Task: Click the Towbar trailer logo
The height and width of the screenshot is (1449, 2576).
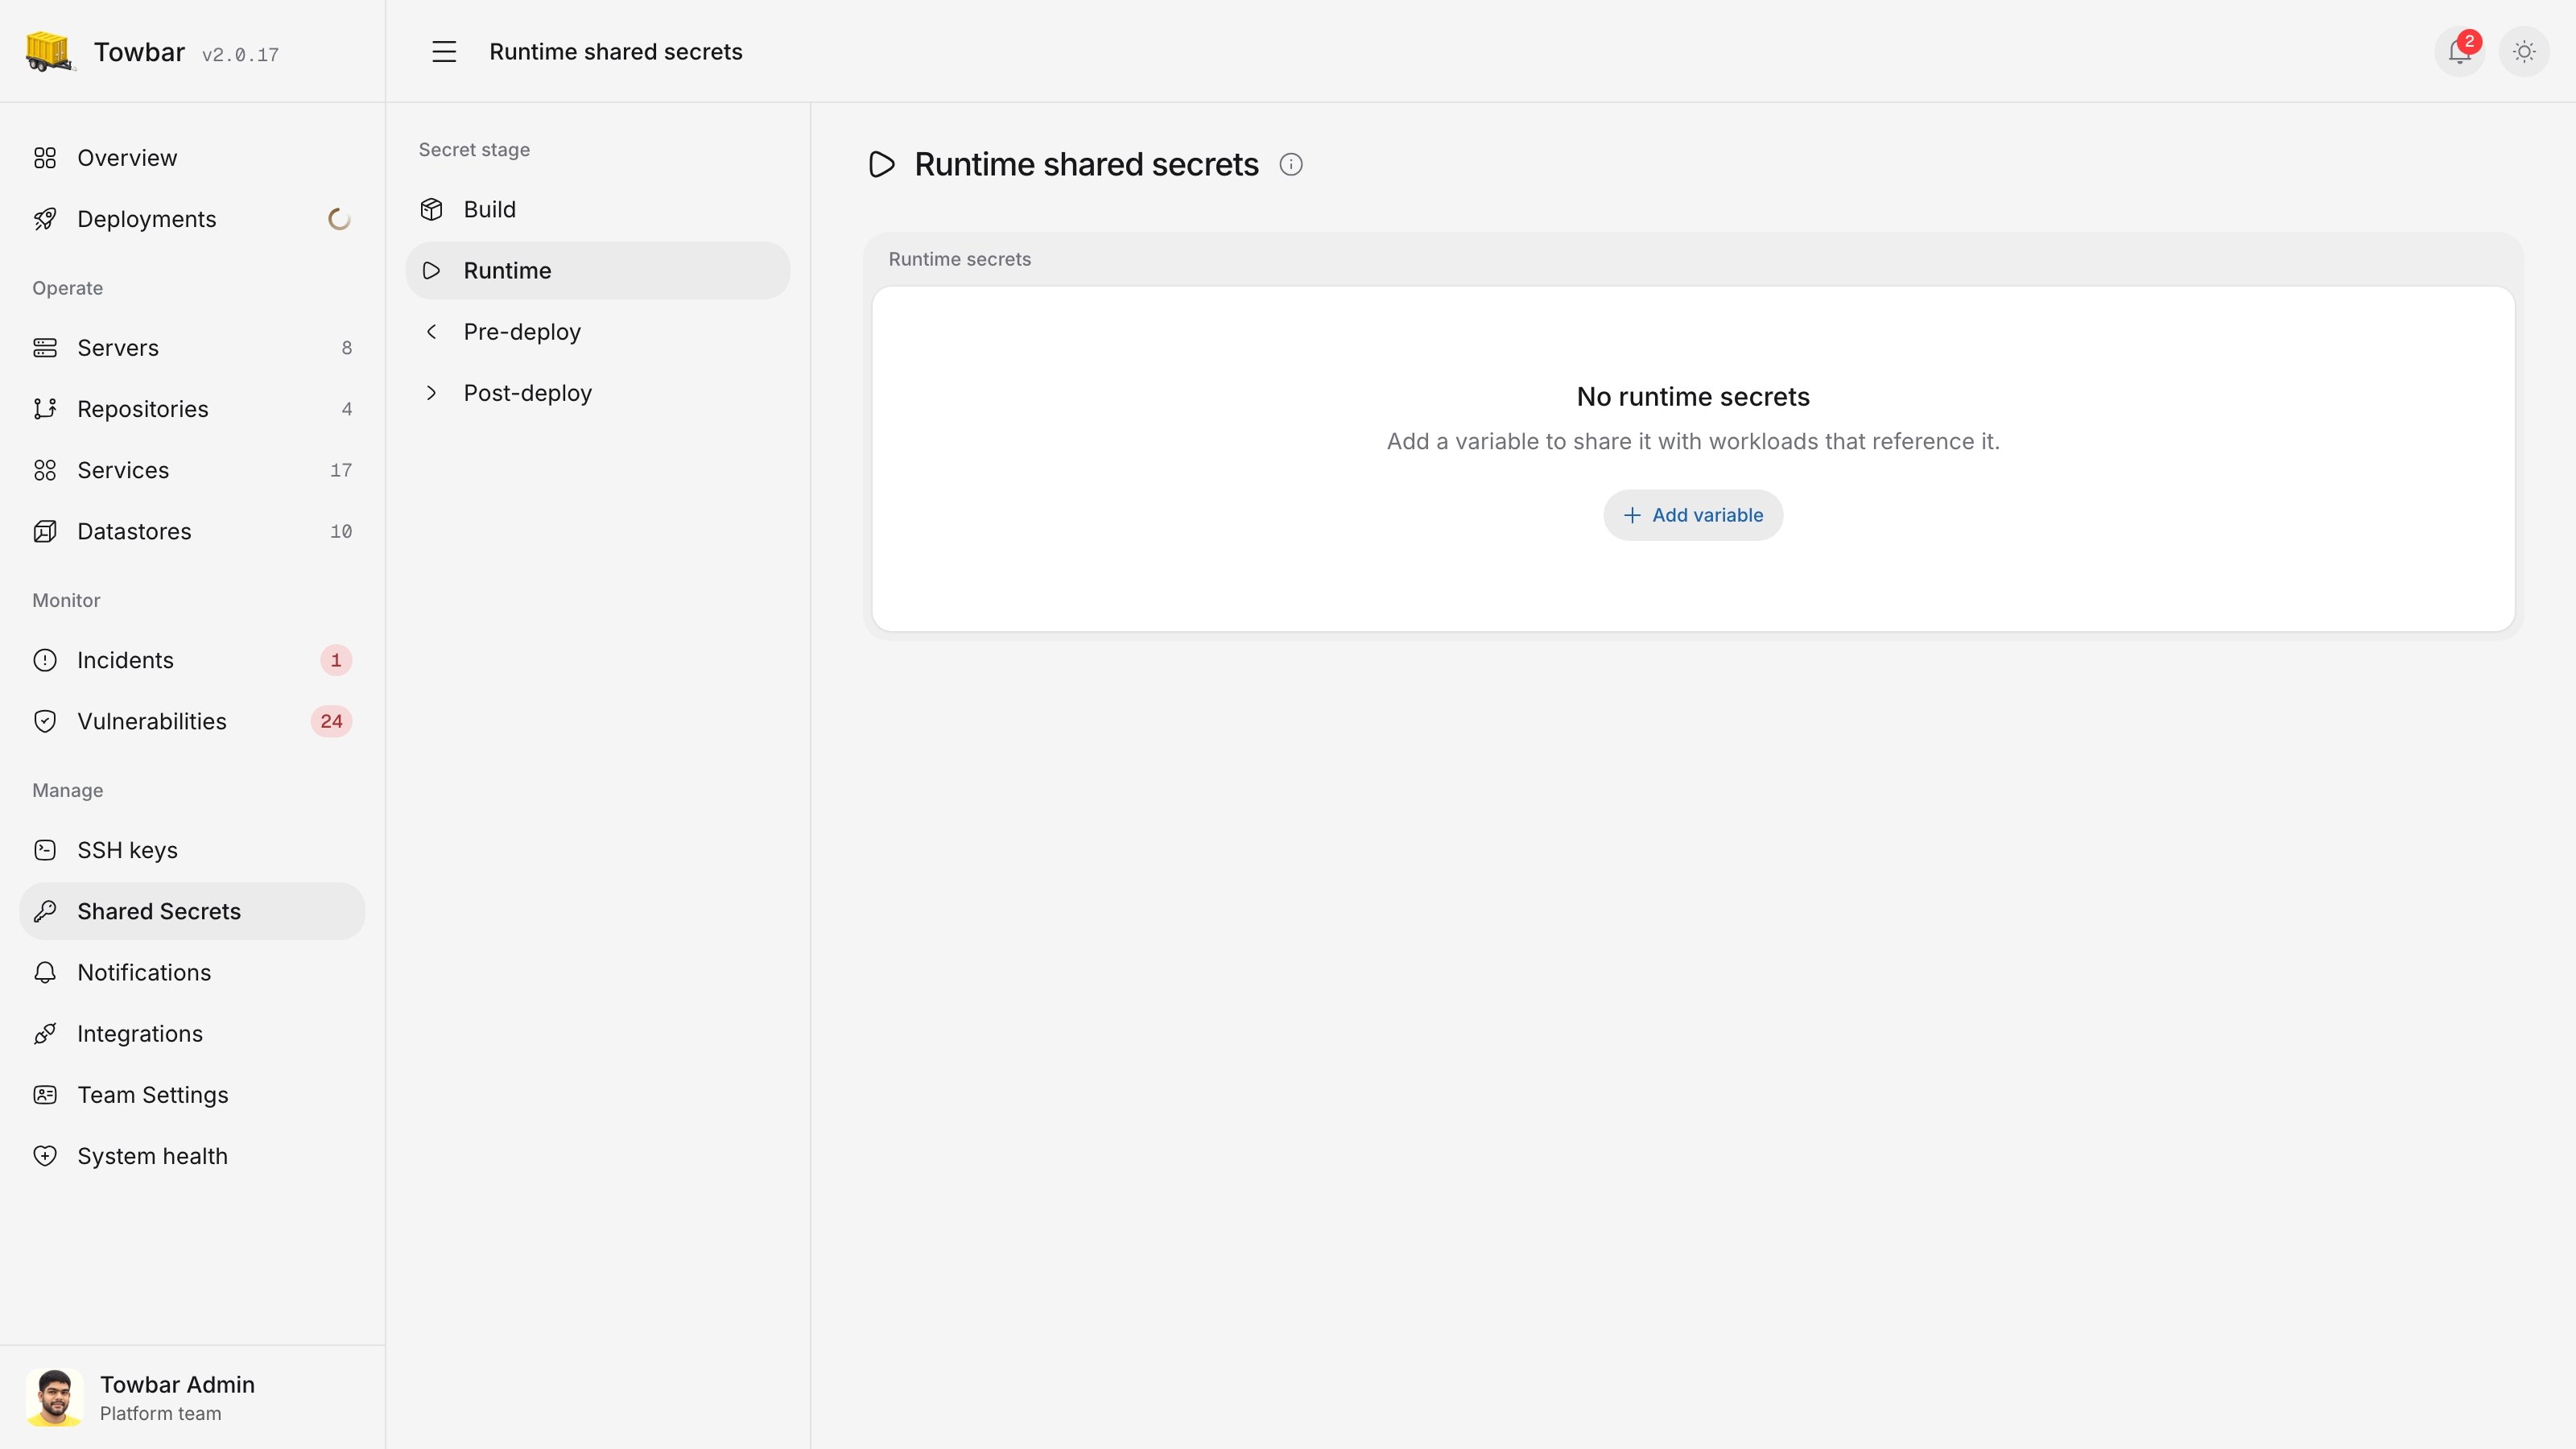Action: [x=49, y=51]
